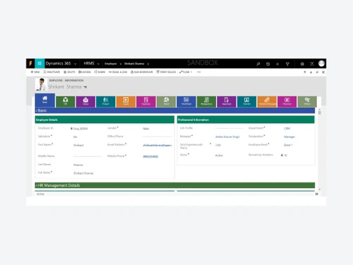Select the purple Appraisal tab tile
Image resolution: width=353 pixels, height=265 pixels.
pyautogui.click(x=227, y=102)
